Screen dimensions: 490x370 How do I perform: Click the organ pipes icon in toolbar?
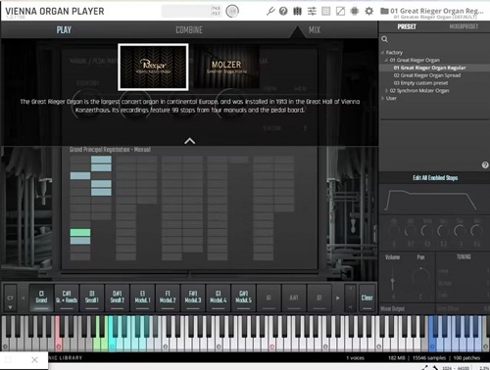click(x=297, y=12)
